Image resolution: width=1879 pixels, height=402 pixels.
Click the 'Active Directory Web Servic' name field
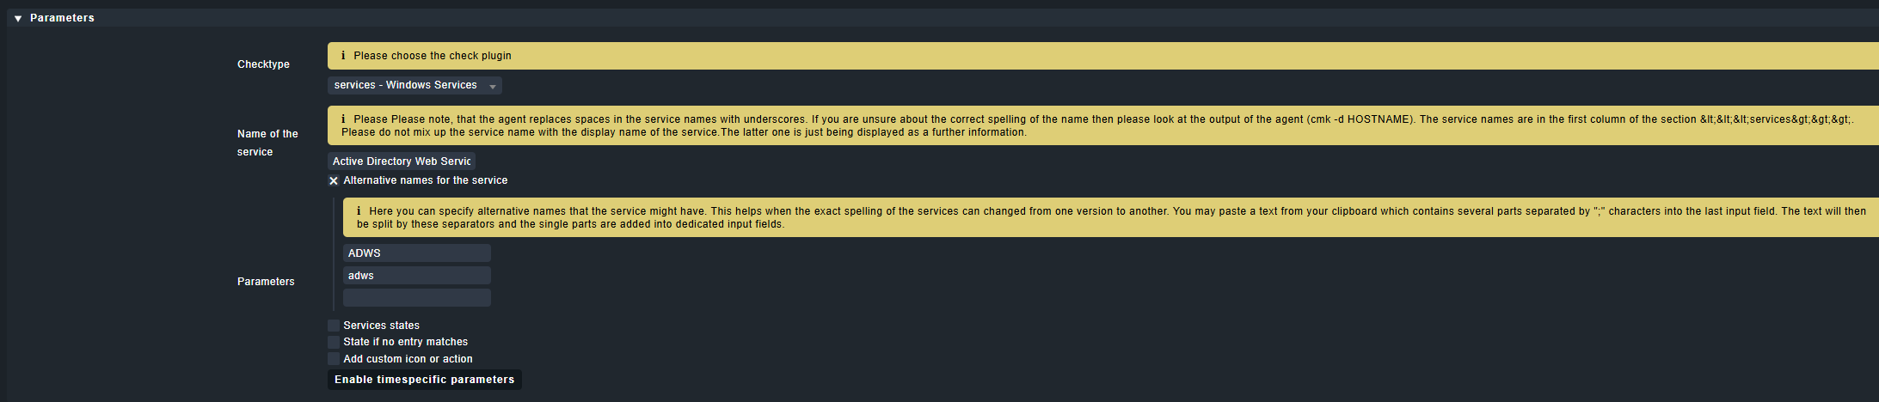click(402, 161)
